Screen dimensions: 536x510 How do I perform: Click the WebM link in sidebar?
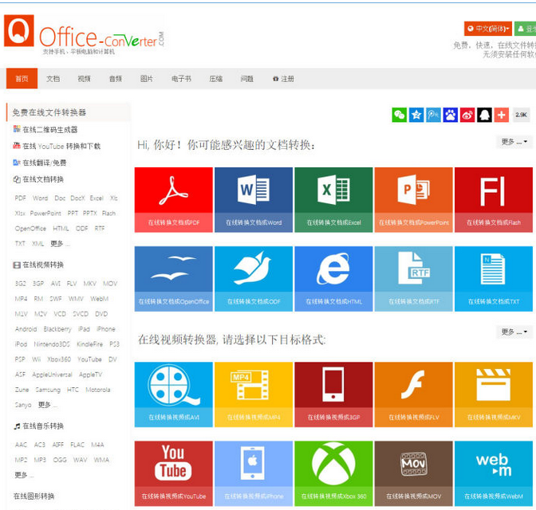pos(99,299)
